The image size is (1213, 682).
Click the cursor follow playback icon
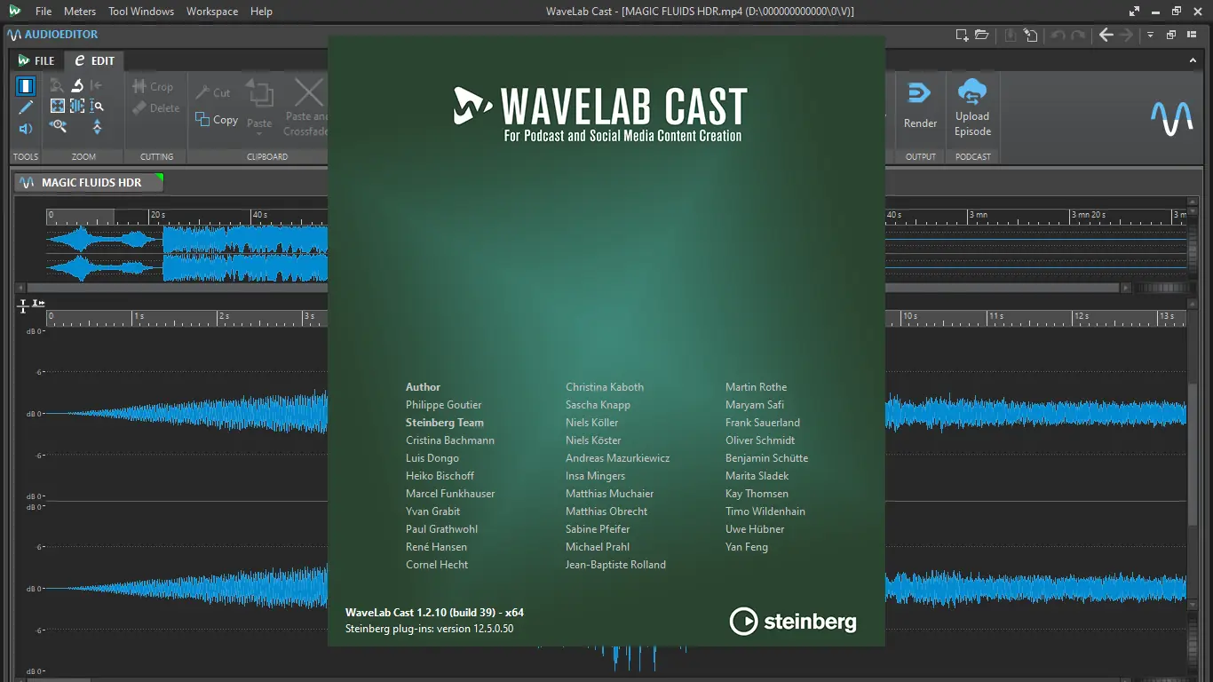coord(38,304)
